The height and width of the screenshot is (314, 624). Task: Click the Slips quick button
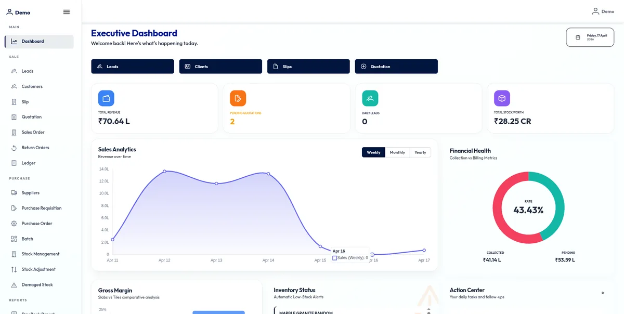(308, 67)
